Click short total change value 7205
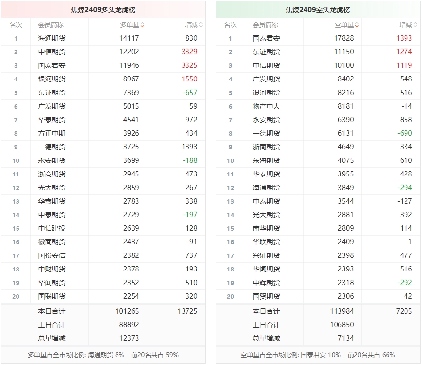 click(x=404, y=311)
